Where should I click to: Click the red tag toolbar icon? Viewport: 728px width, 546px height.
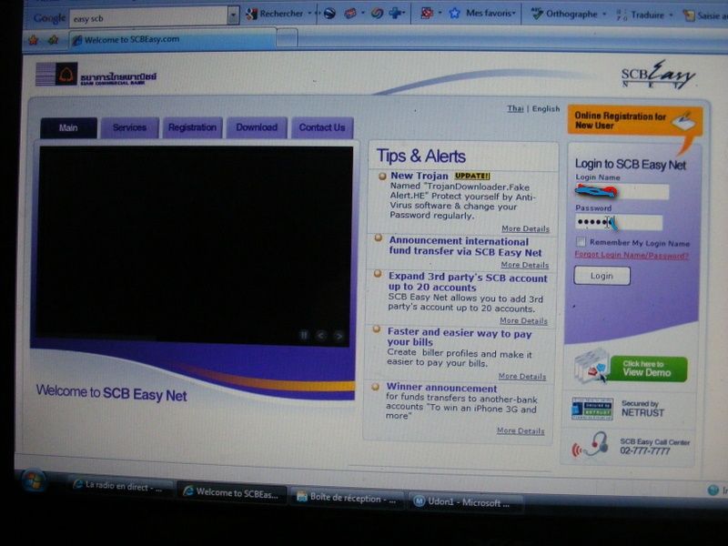[x=350, y=14]
